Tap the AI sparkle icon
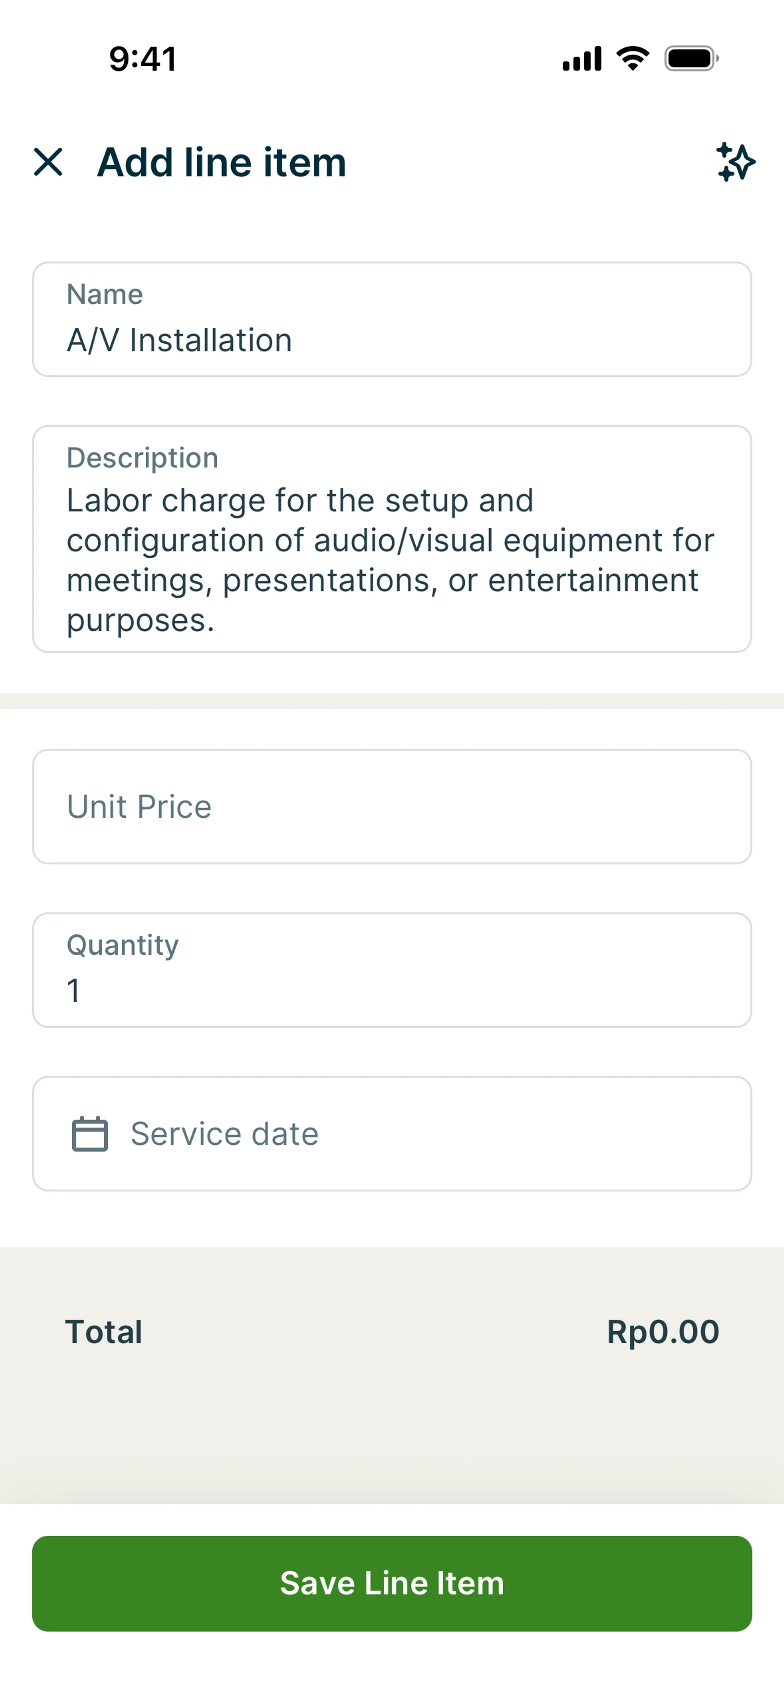Image resolution: width=784 pixels, height=1699 pixels. (x=735, y=162)
